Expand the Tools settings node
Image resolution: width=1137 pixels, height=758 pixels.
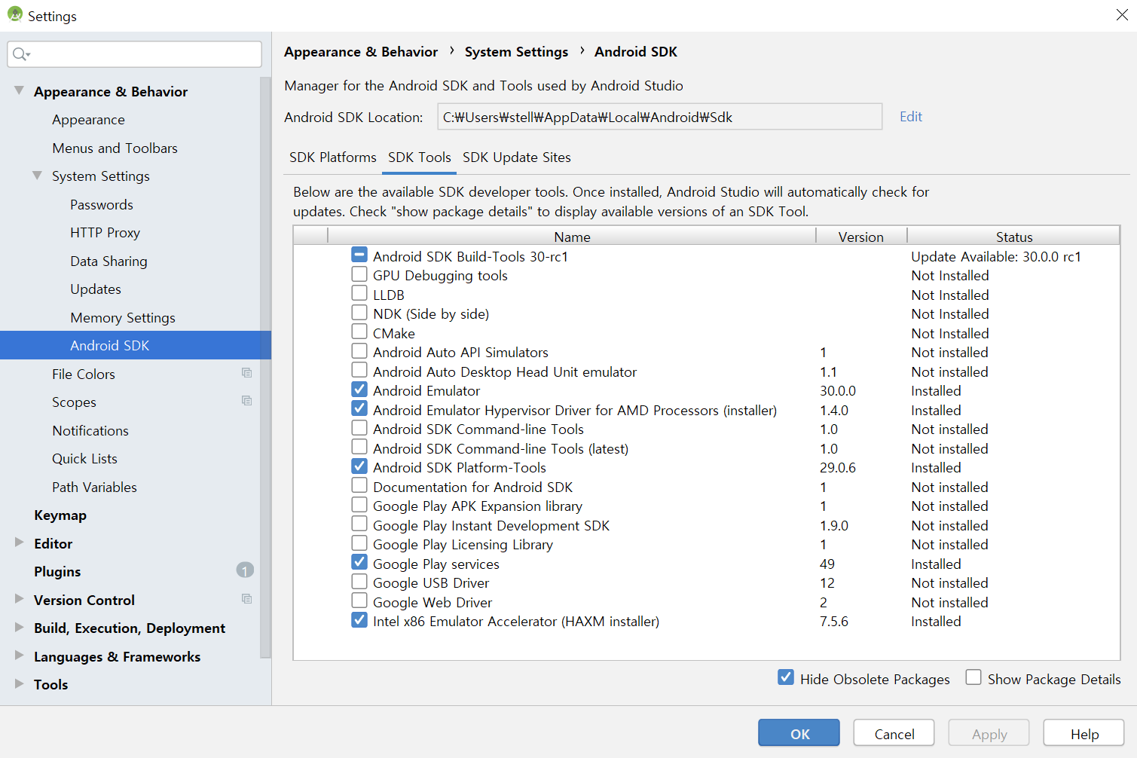19,684
